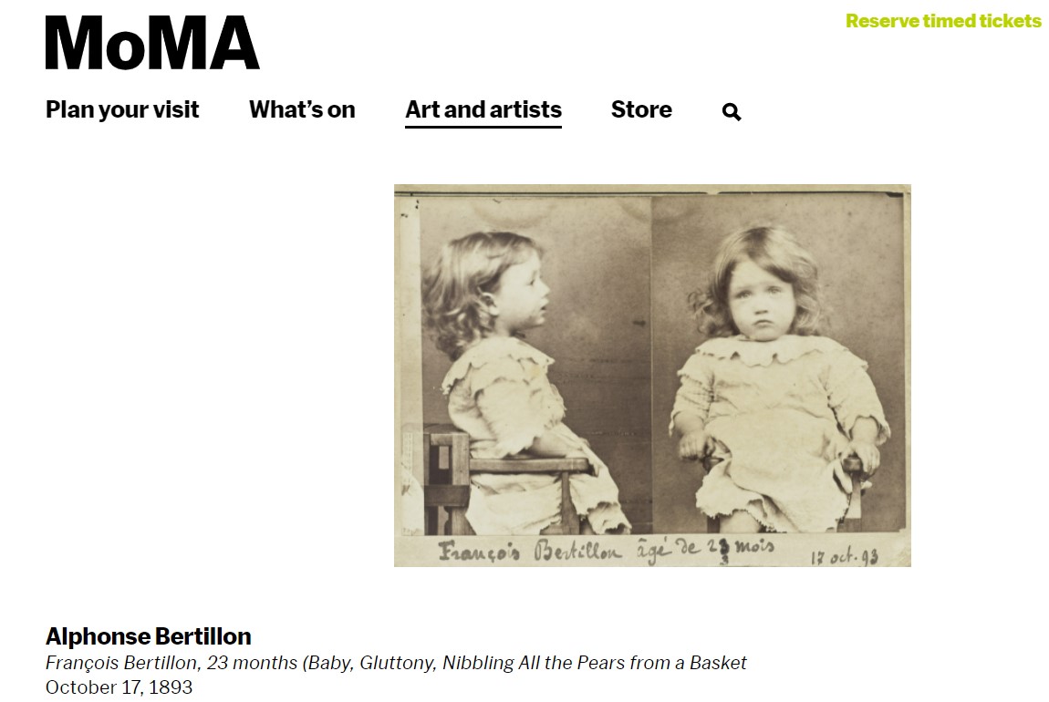Open the Store link
This screenshot has width=1049, height=702.
(641, 110)
